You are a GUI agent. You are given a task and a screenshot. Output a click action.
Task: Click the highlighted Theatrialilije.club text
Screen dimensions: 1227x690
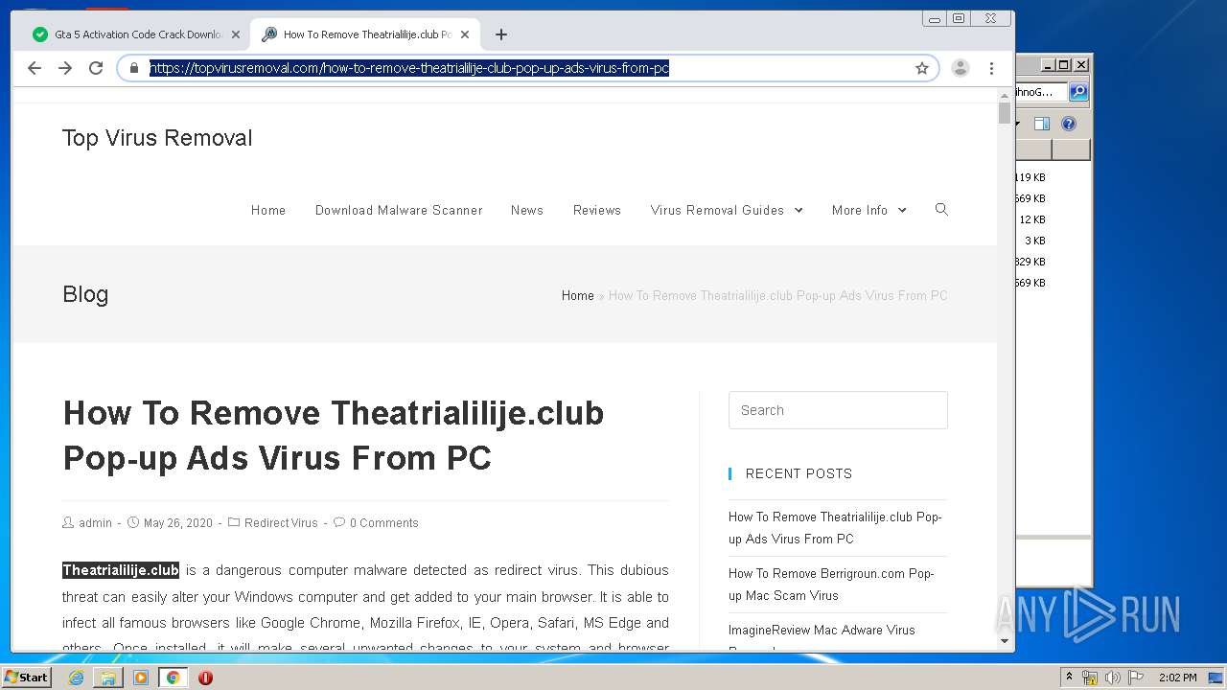click(121, 570)
